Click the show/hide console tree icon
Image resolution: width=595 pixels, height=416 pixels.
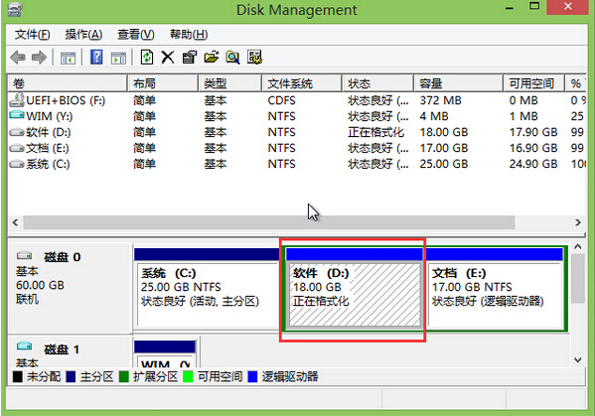68,58
